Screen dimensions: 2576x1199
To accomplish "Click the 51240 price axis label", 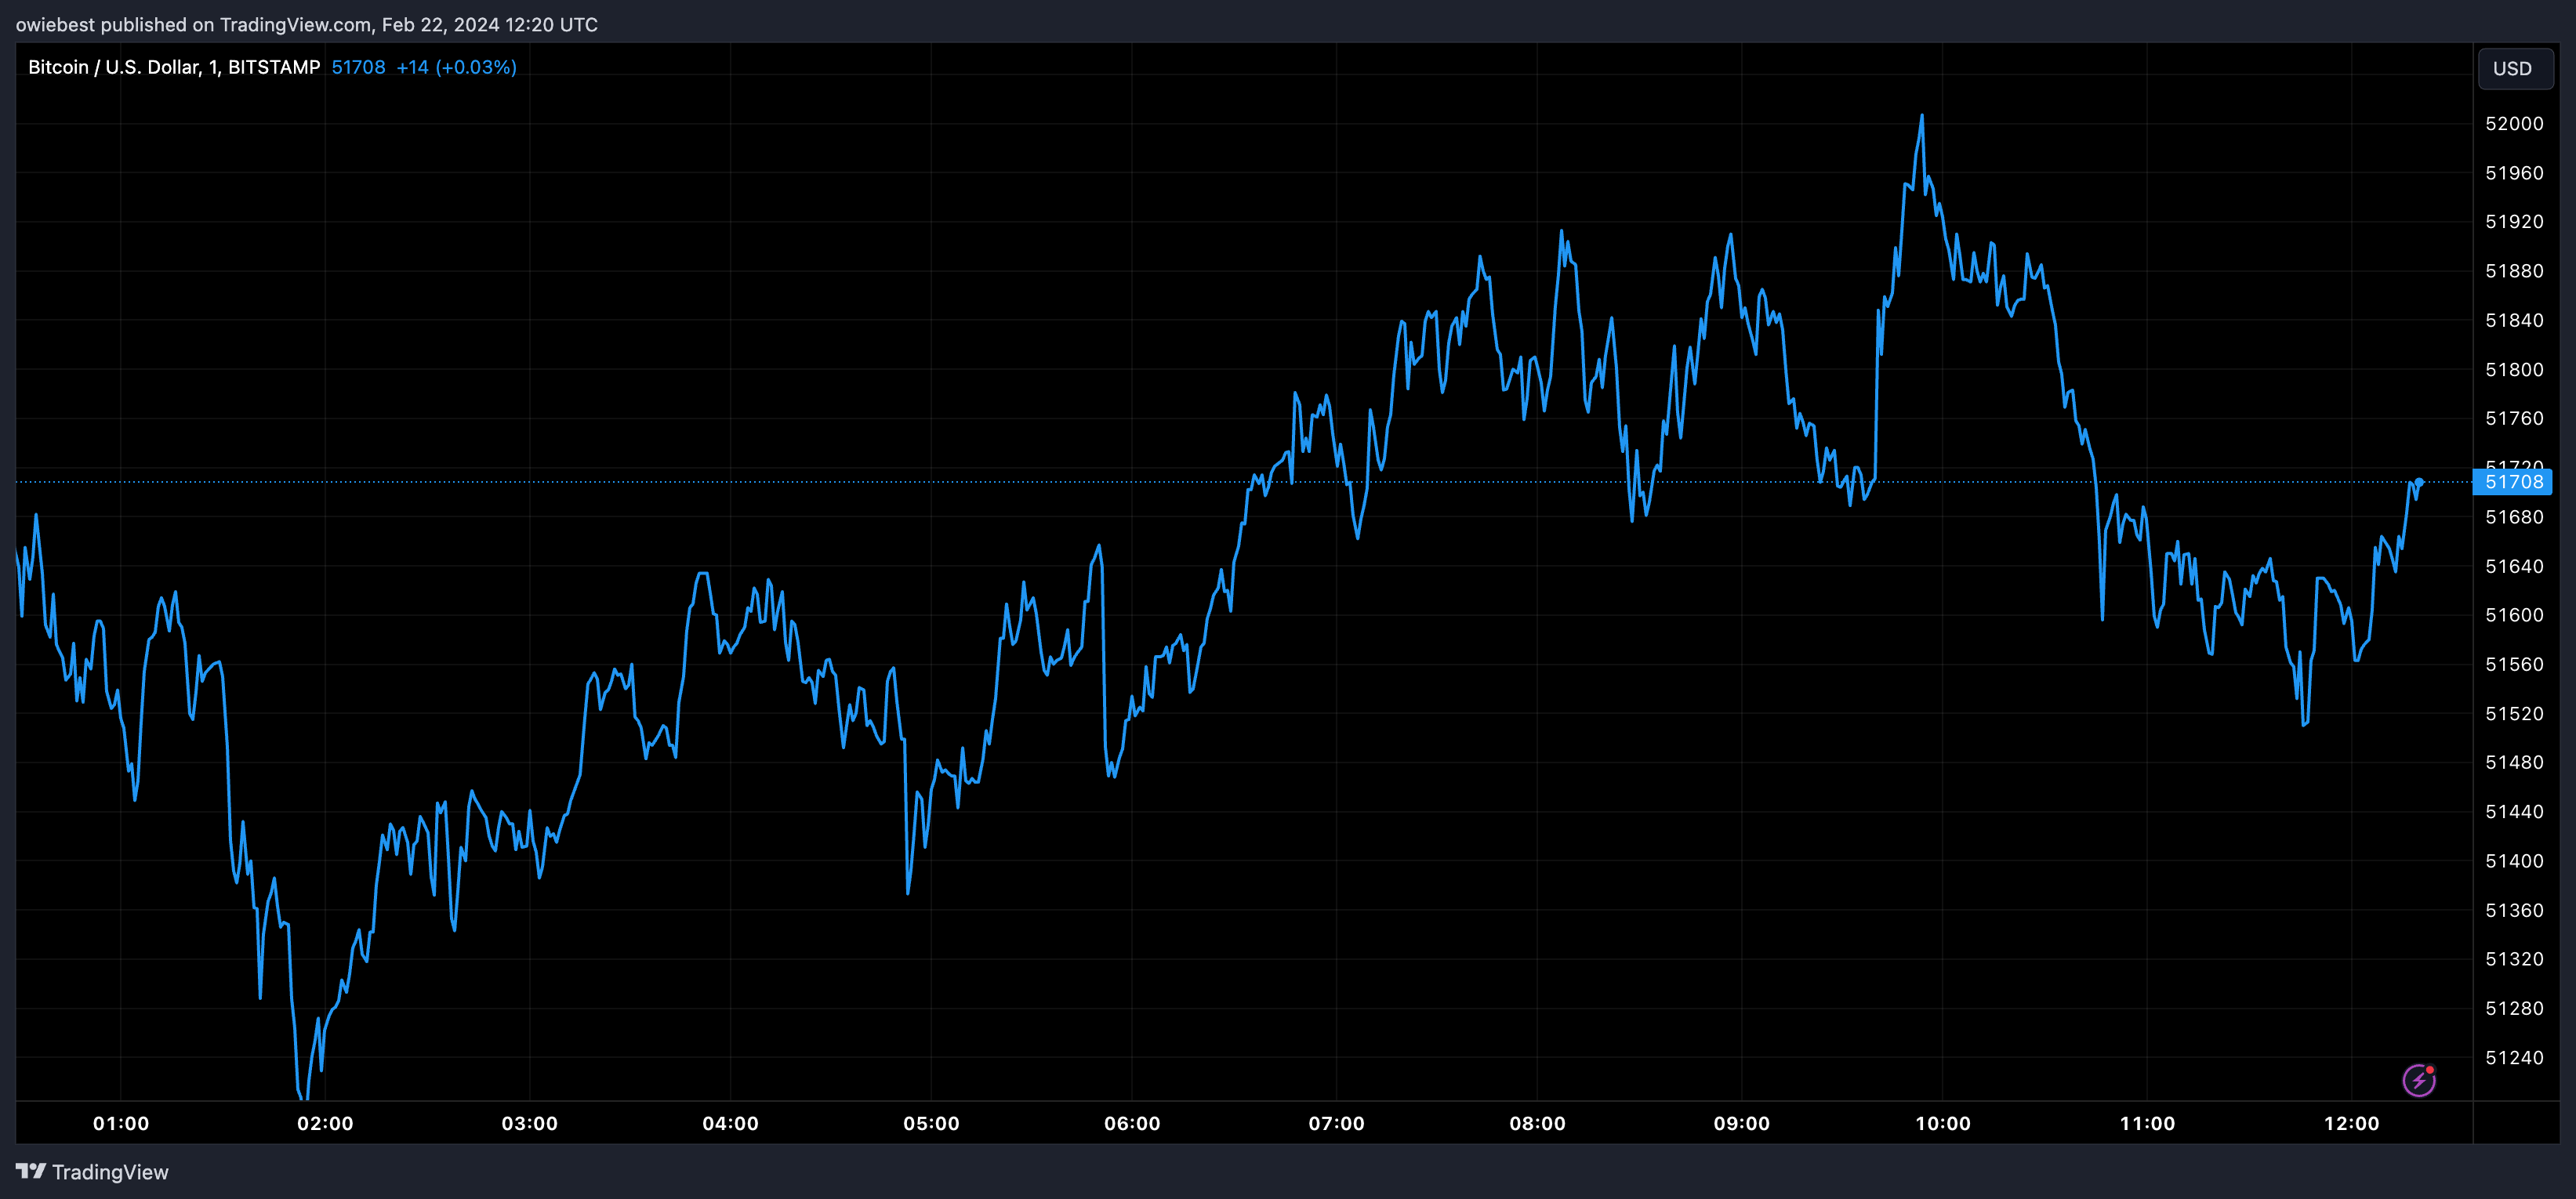I will click(2514, 1058).
